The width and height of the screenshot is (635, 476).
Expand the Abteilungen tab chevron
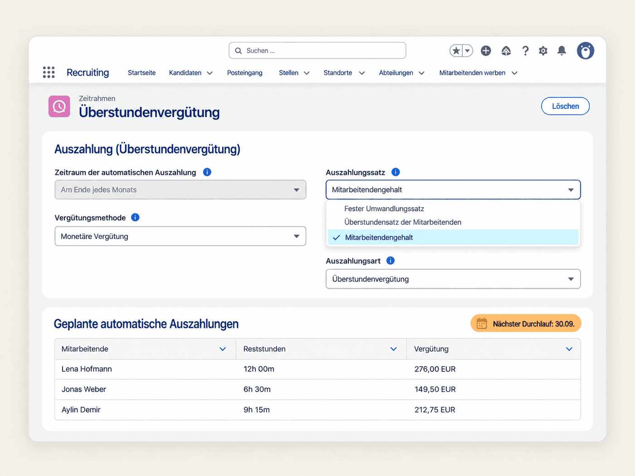(x=421, y=73)
